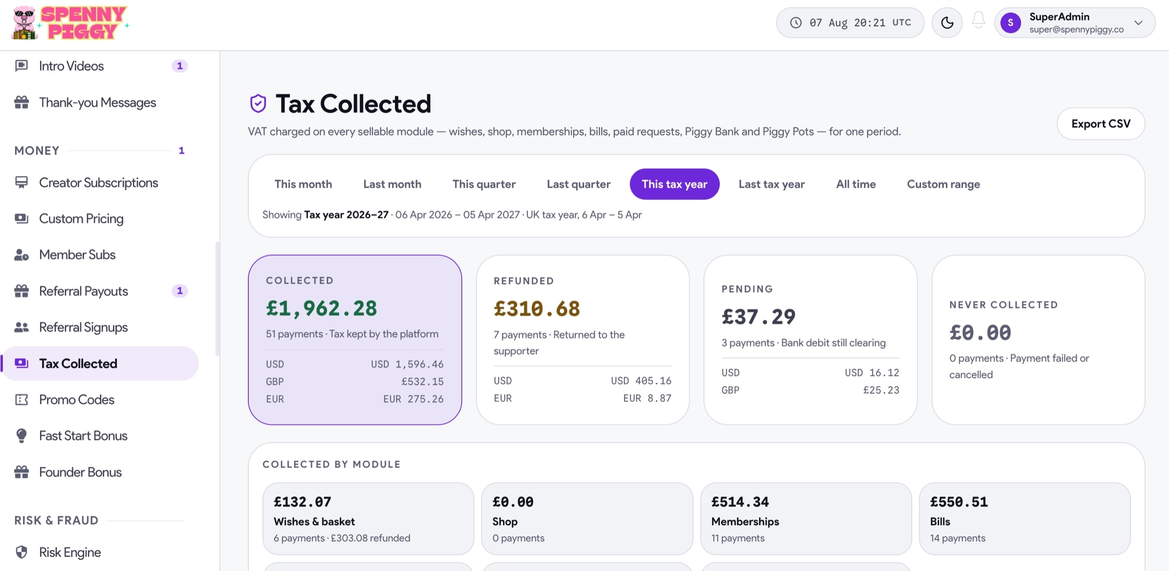Image resolution: width=1169 pixels, height=571 pixels.
Task: Switch to This month period
Action: 303,184
